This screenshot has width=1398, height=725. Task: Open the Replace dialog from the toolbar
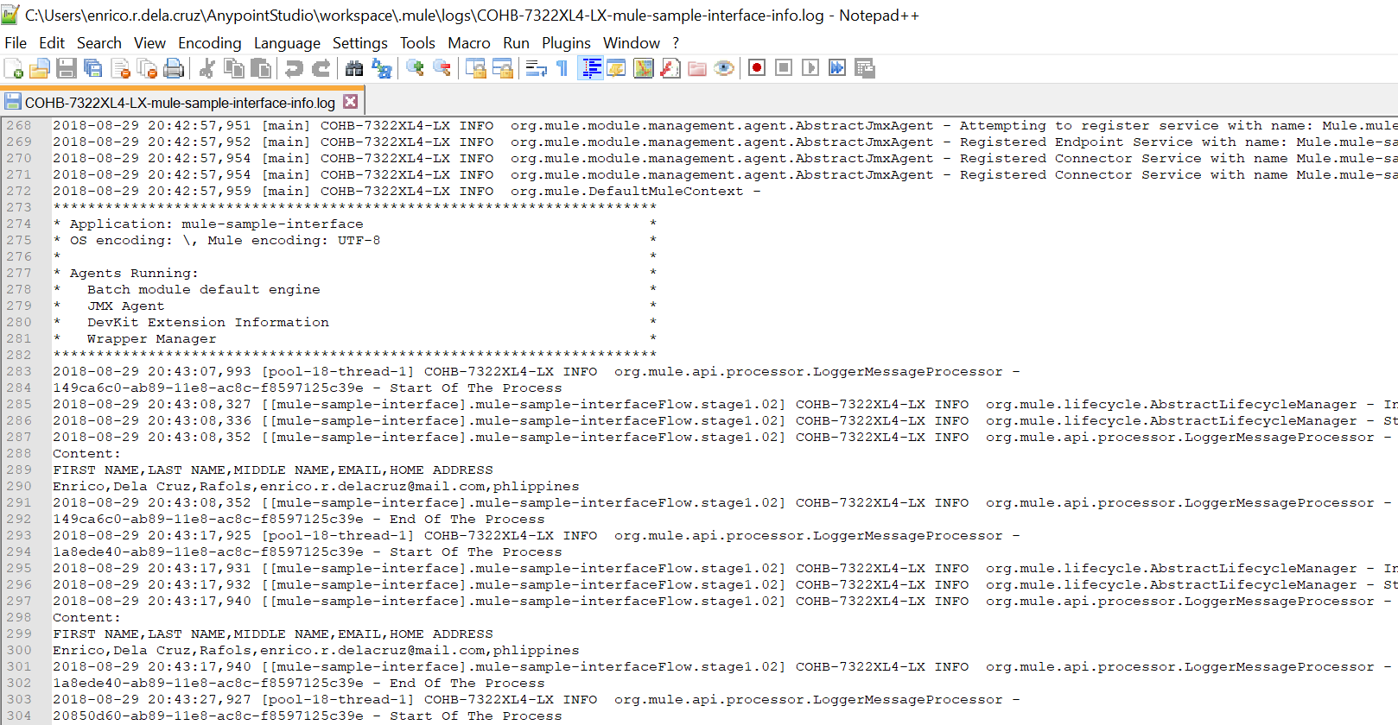(381, 68)
